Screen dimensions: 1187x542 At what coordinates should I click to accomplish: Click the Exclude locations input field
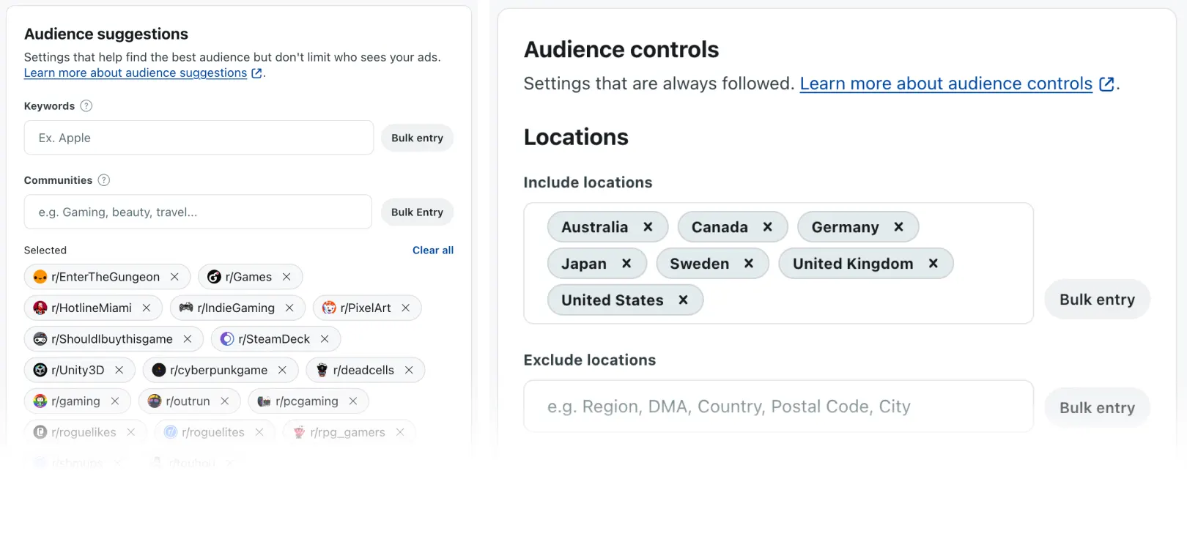(x=778, y=406)
